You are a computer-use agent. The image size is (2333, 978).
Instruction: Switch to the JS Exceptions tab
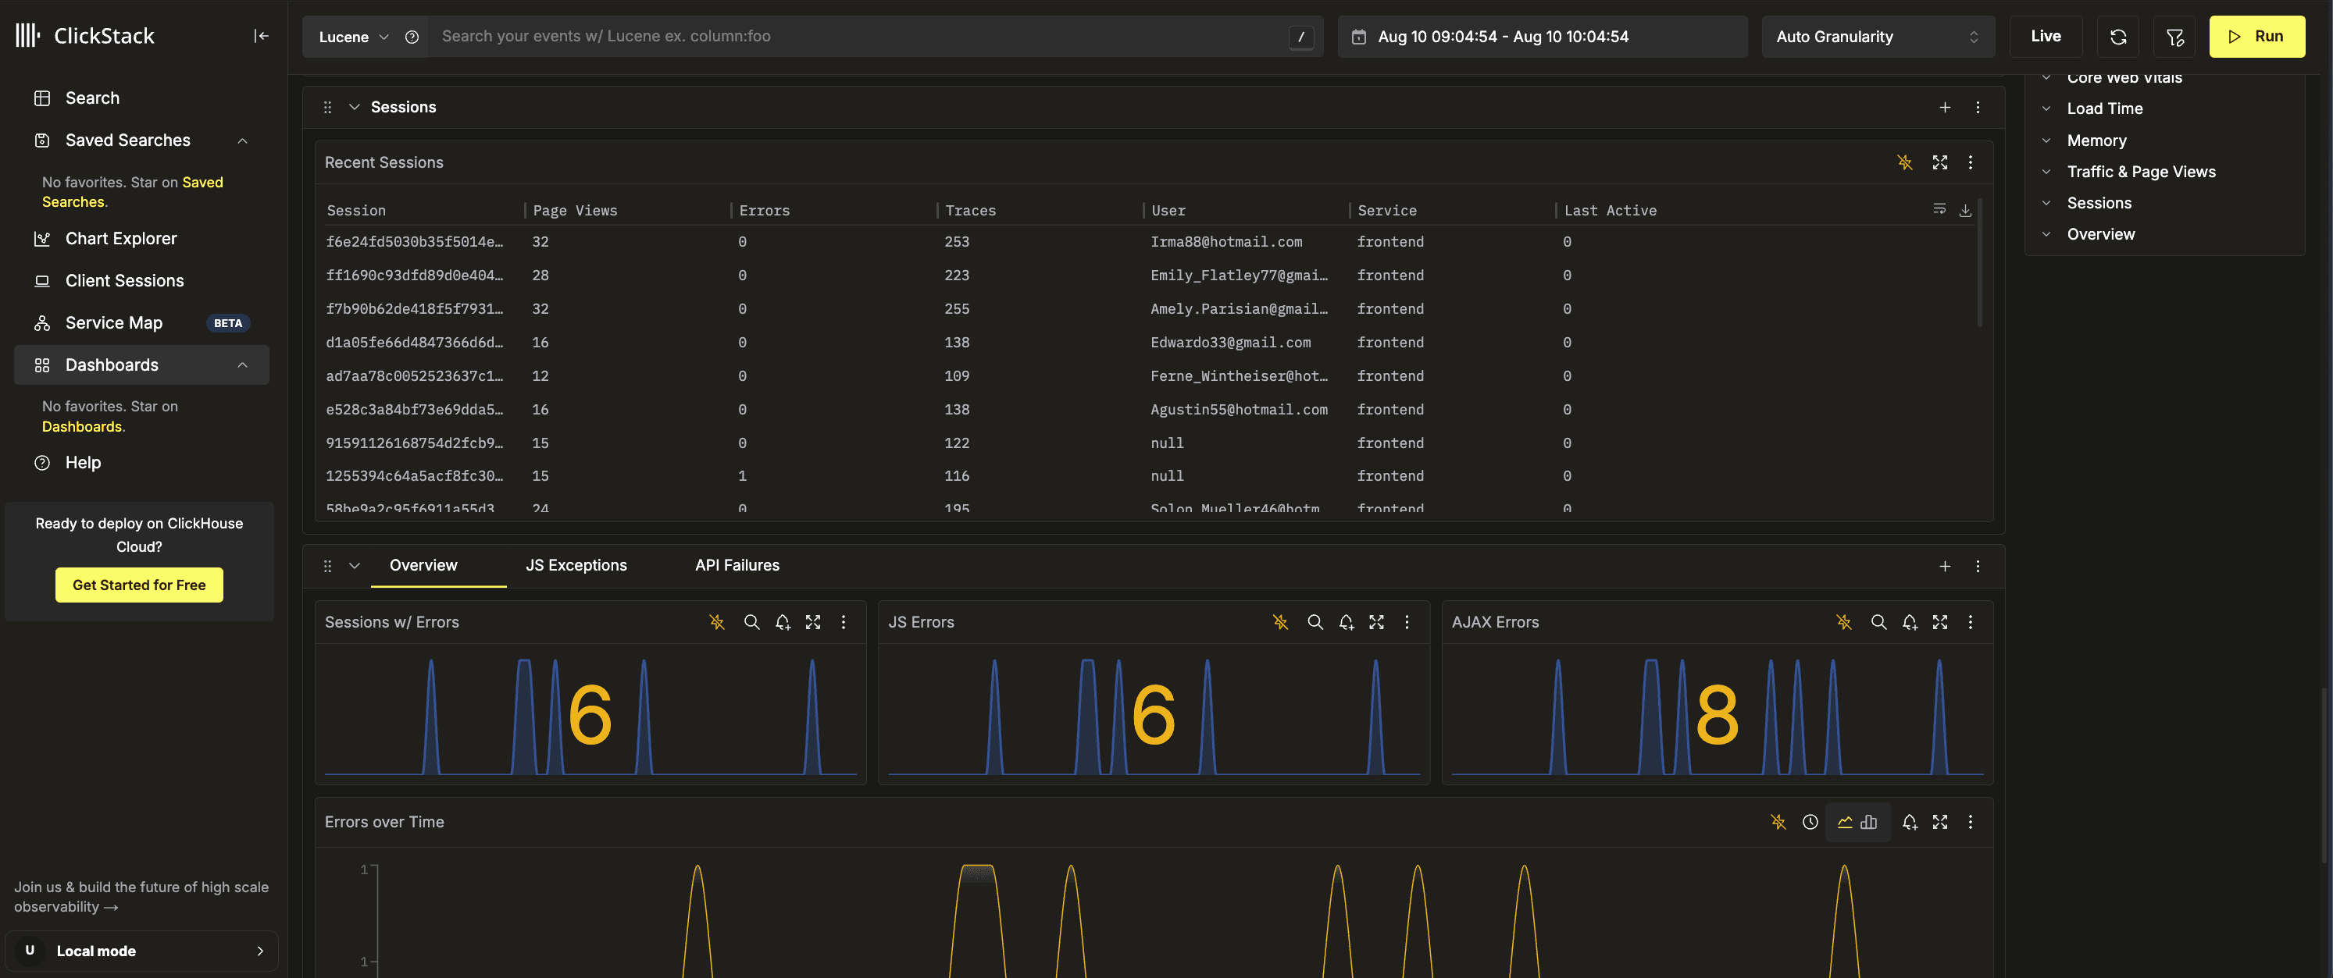click(576, 565)
